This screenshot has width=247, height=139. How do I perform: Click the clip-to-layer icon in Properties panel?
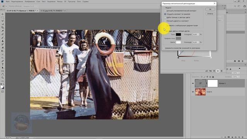207,71
